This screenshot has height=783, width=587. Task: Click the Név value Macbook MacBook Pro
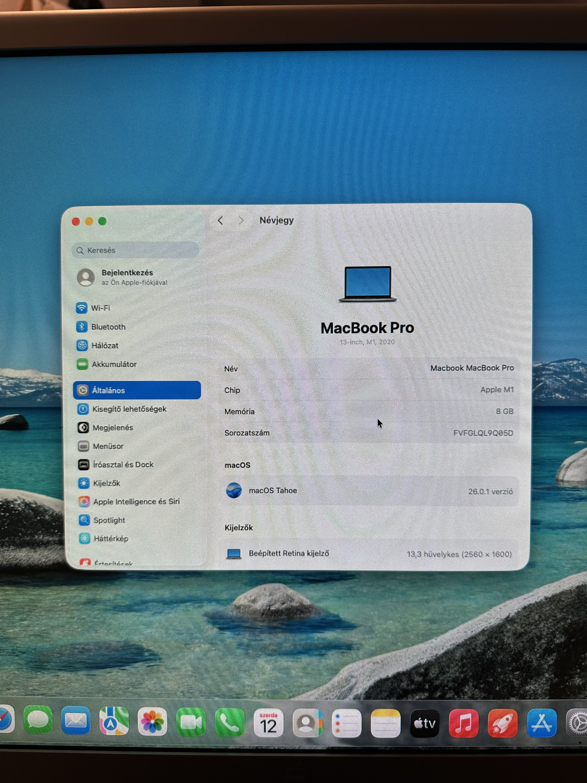(x=472, y=368)
